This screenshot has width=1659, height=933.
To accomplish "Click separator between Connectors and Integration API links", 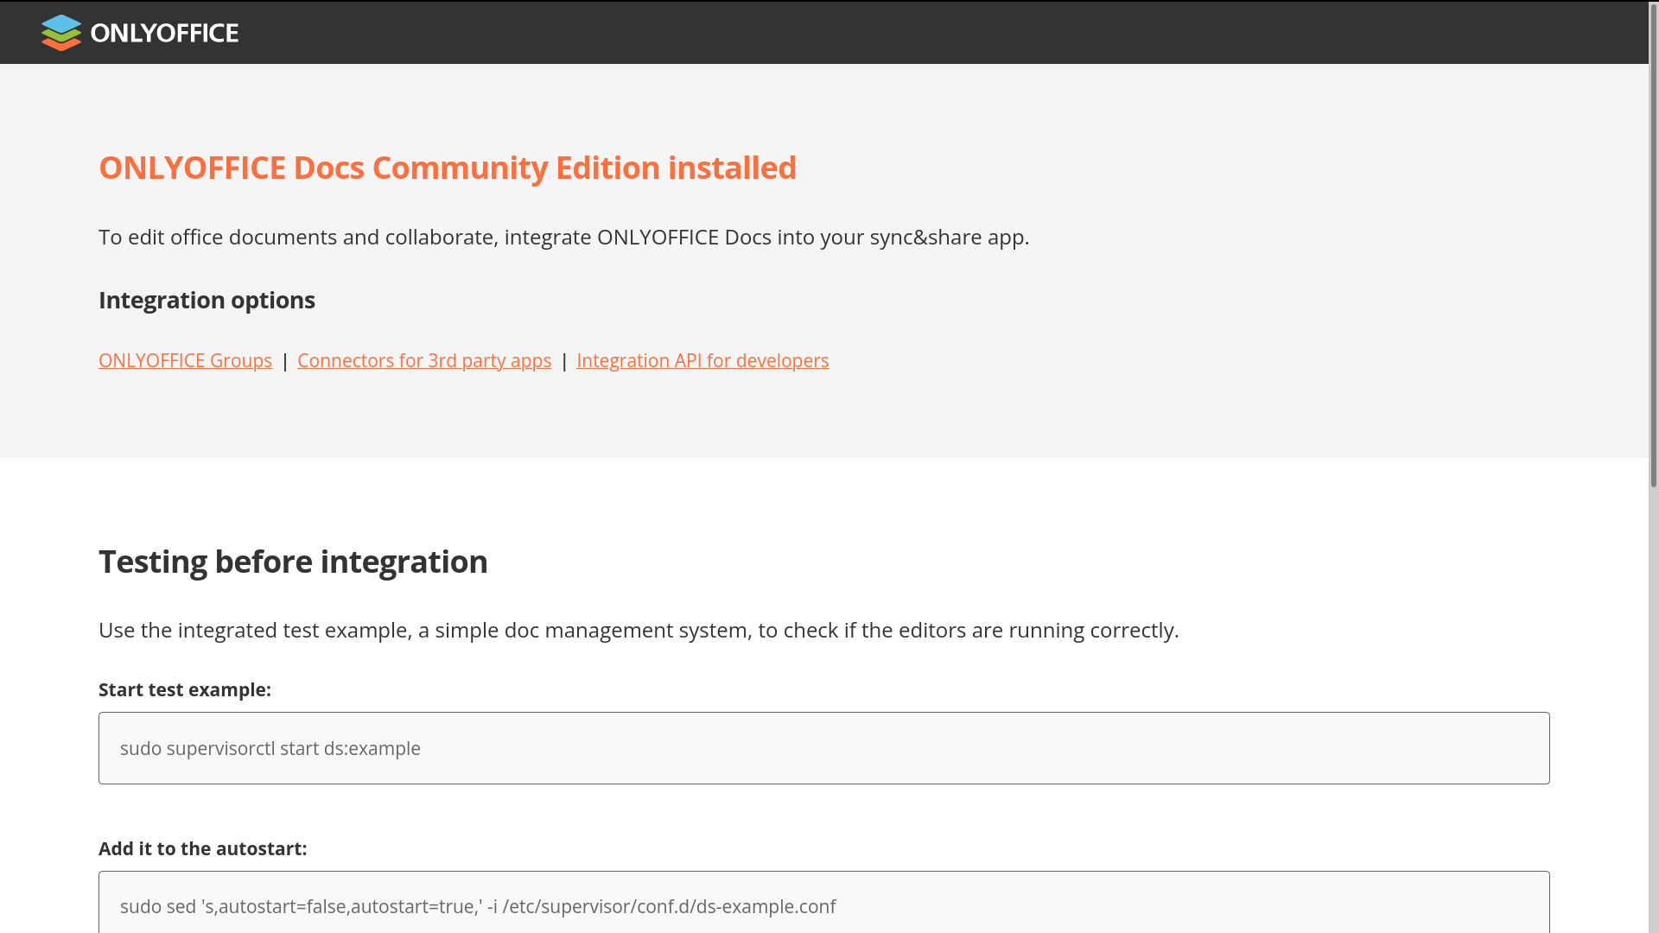I will (564, 360).
